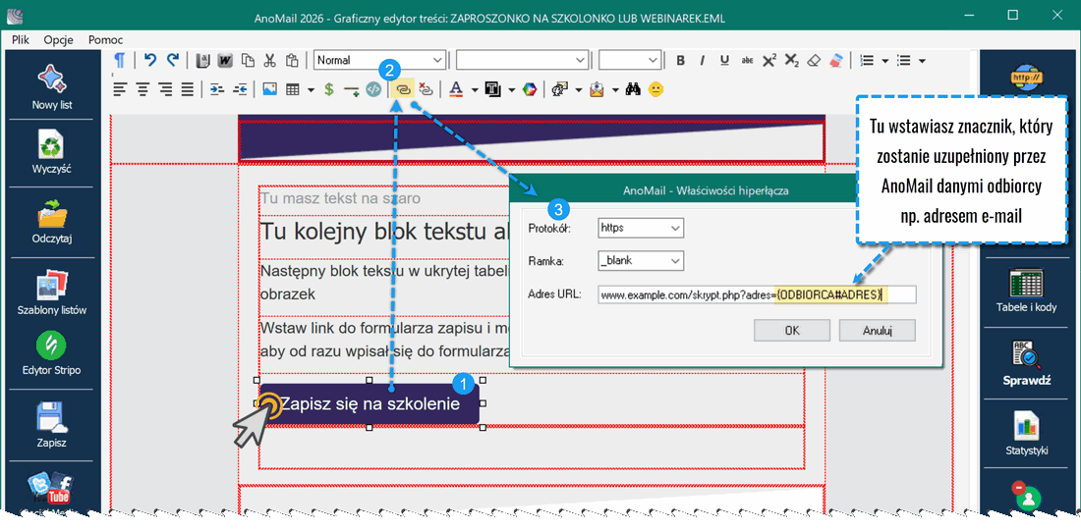Open the Ramka _blank dropdown
The height and width of the screenshot is (532, 1081).
pos(641,261)
